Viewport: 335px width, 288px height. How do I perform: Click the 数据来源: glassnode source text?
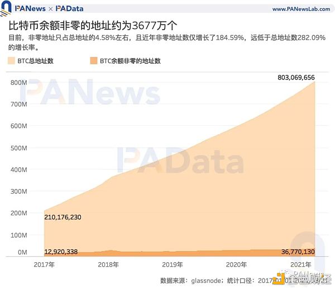(x=192, y=281)
